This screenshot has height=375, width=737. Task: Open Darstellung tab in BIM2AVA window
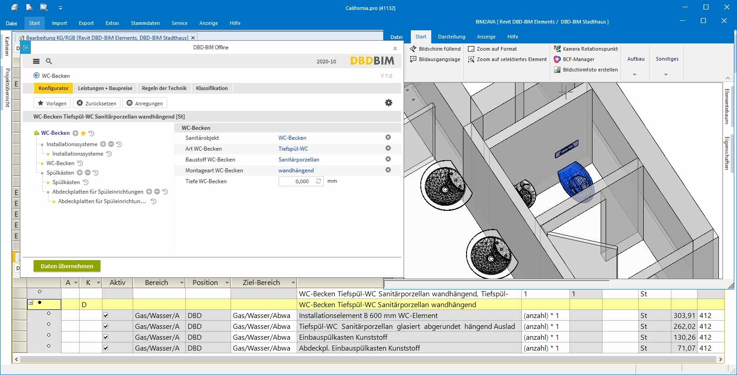[452, 37]
